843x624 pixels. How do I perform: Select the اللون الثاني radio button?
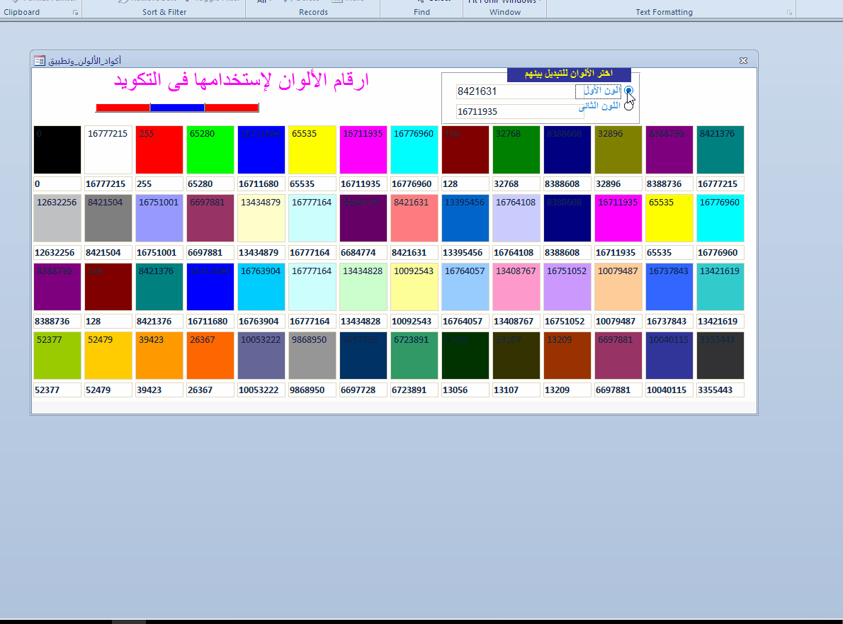tap(628, 106)
